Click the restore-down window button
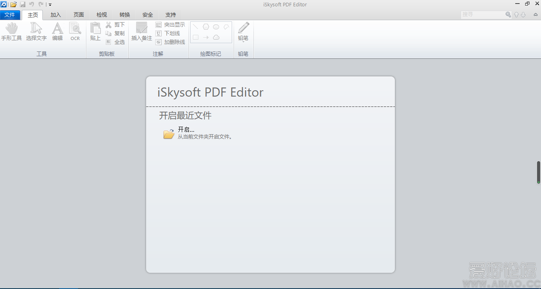The width and height of the screenshot is (541, 289). (x=527, y=4)
